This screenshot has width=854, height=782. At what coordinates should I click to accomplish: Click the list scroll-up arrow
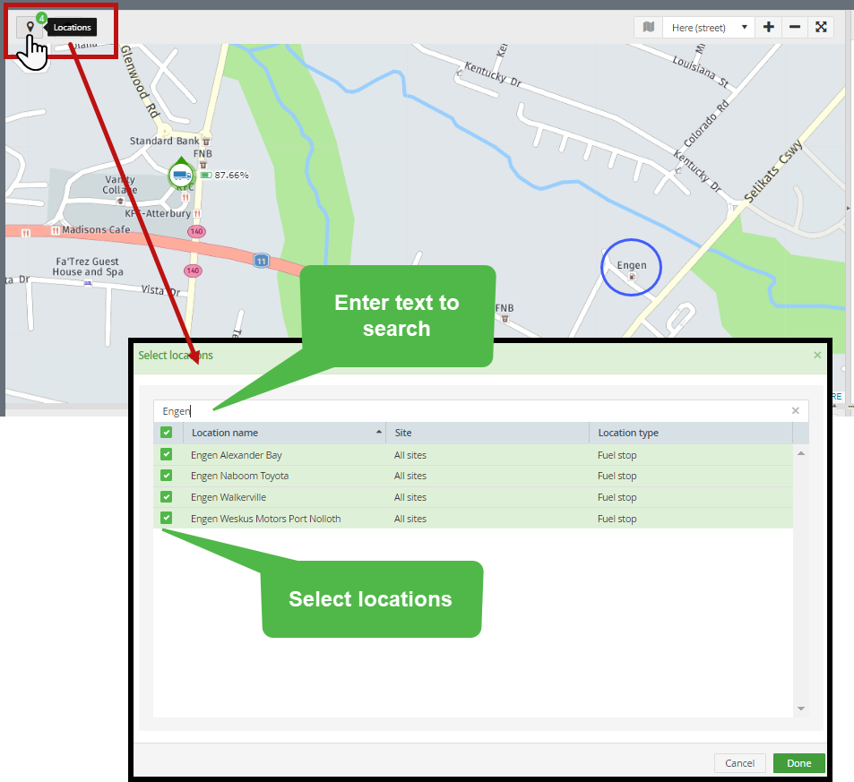(x=800, y=453)
